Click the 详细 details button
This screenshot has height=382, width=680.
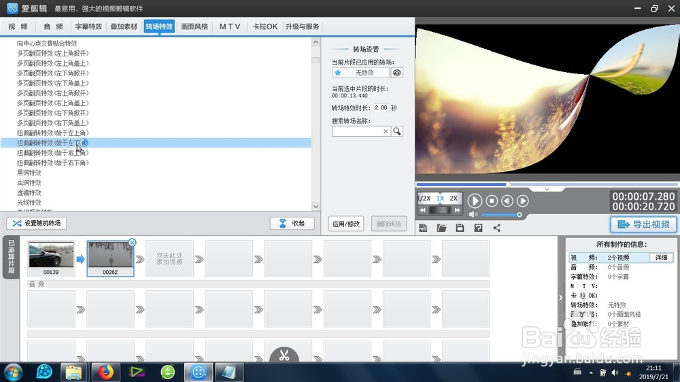pyautogui.click(x=662, y=258)
